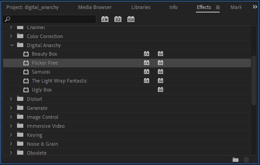Collapse the Digital Anarchy folder
260x165 pixels.
(x=12, y=45)
